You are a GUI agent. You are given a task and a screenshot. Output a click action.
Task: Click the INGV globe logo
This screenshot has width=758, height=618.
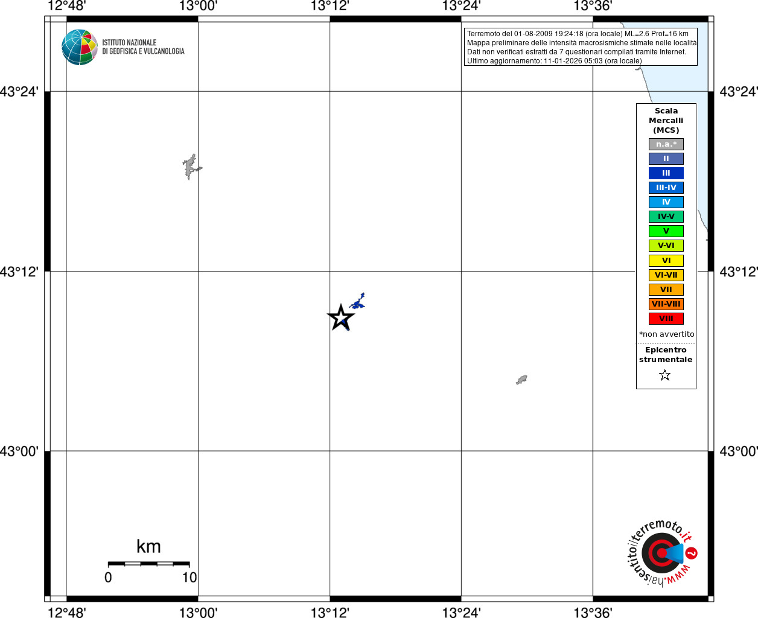pyautogui.click(x=80, y=47)
